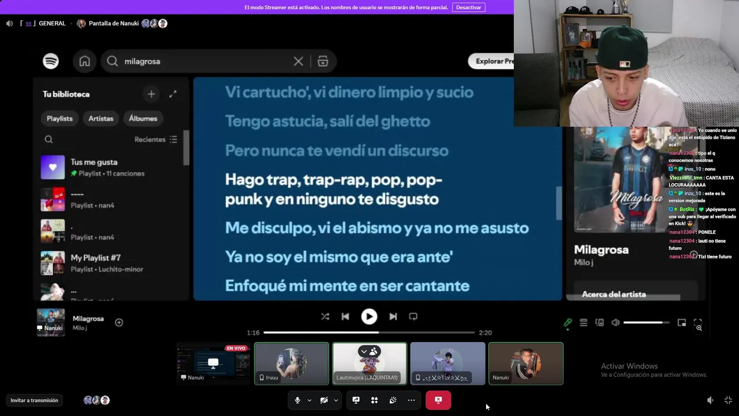Adjust Spotify volume slider
The height and width of the screenshot is (416, 739).
click(x=647, y=322)
